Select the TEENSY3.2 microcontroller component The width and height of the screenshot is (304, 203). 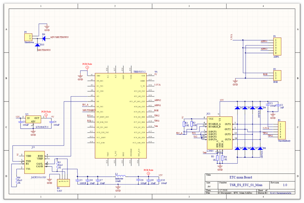121,116
